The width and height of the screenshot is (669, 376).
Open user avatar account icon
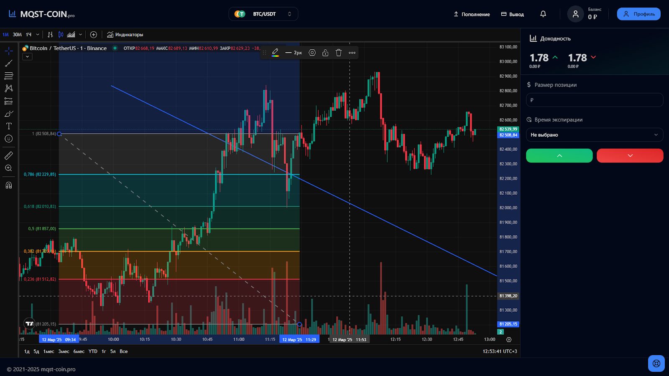pos(575,14)
